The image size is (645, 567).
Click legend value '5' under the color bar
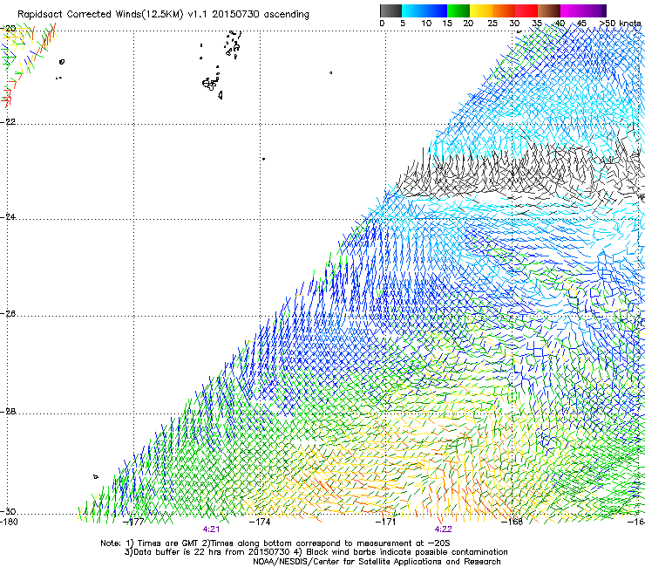[403, 24]
